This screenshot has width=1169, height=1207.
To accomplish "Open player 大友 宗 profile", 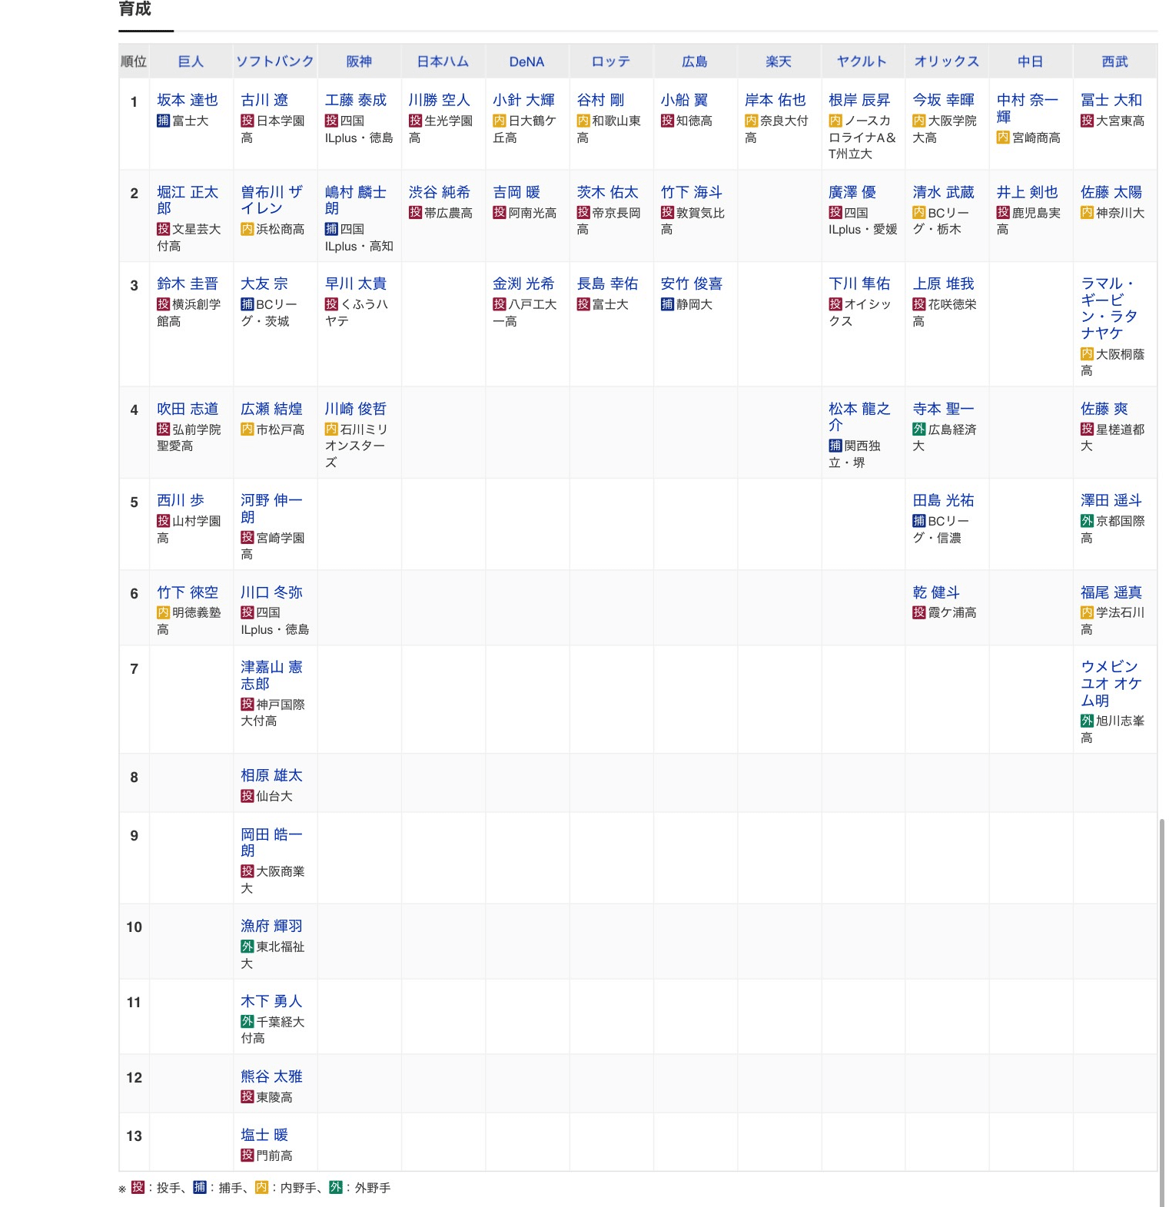I will 264,284.
